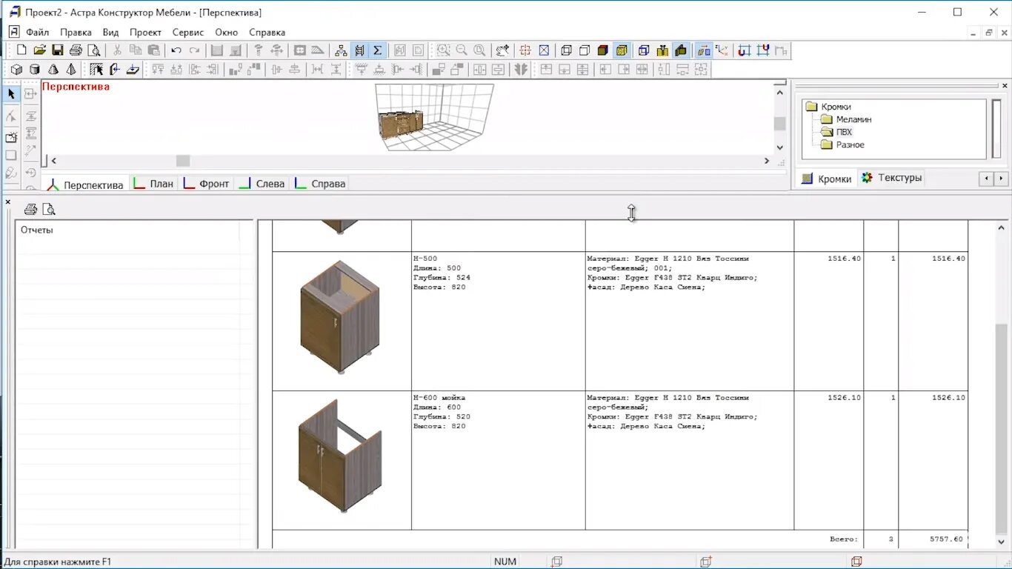Undo the last action
1012x569 pixels.
(176, 50)
